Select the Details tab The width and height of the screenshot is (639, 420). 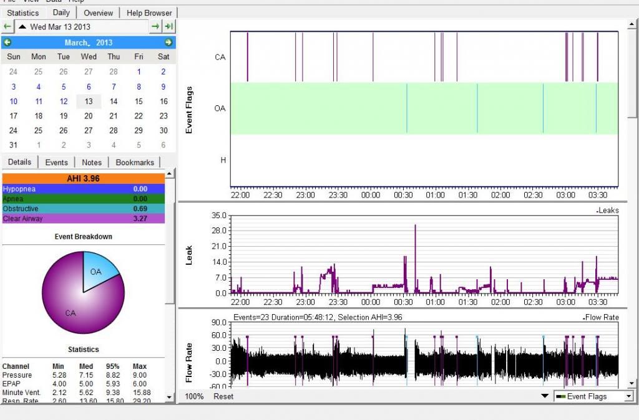point(19,162)
